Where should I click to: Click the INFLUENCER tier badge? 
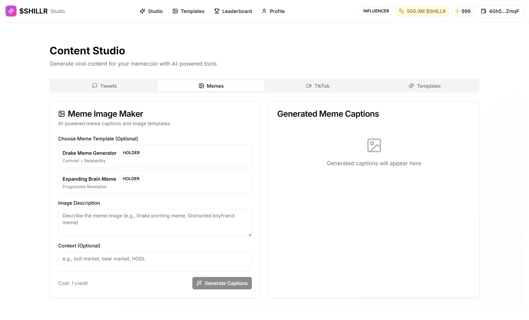[x=376, y=11]
